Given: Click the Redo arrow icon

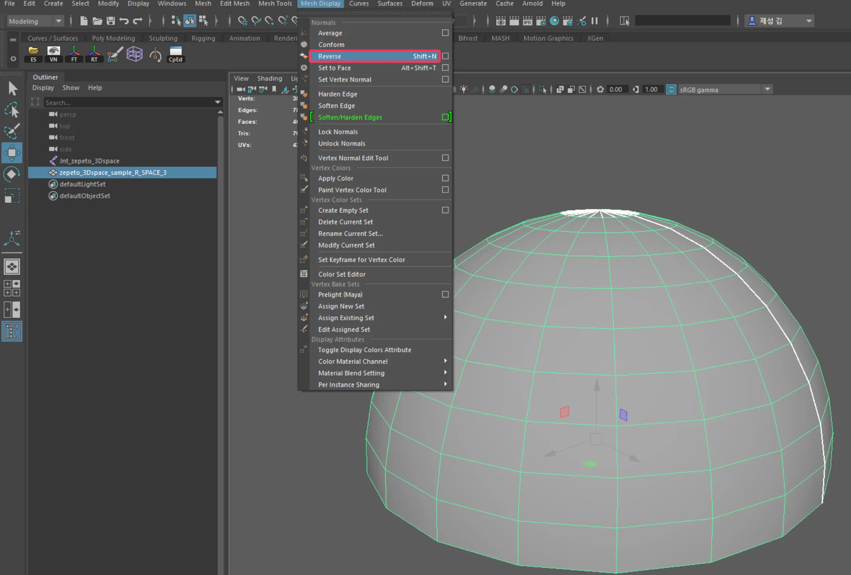Looking at the screenshot, I should (x=137, y=21).
